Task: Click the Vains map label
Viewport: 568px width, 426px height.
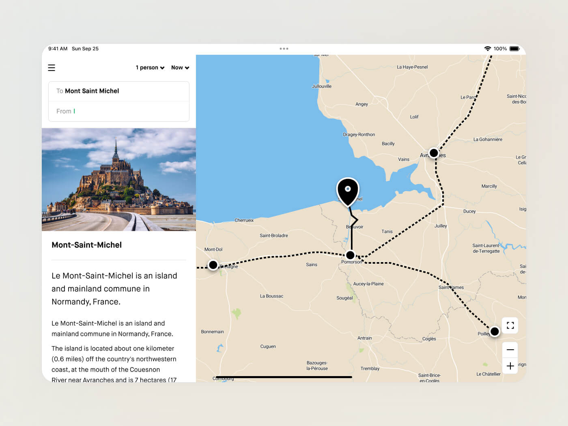Action: (x=404, y=159)
